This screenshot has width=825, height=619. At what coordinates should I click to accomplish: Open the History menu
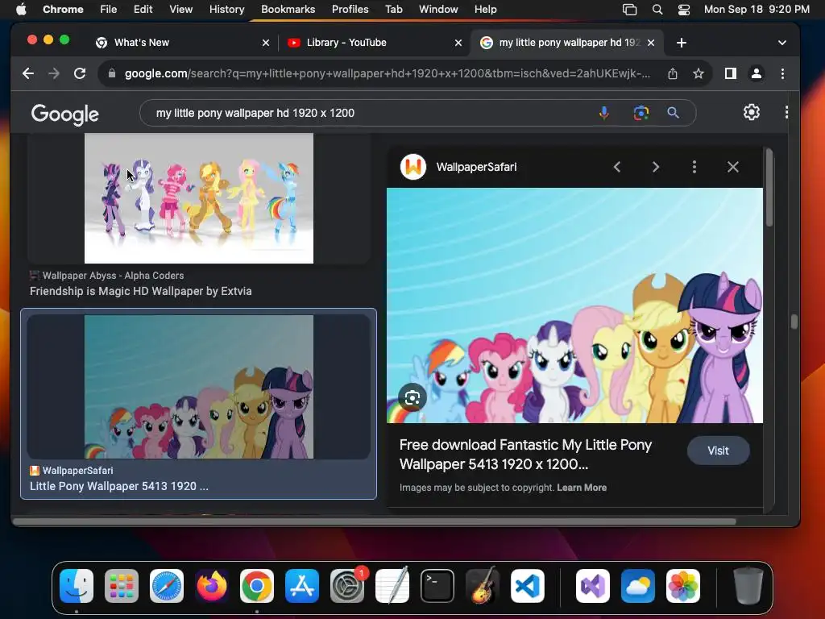point(226,10)
